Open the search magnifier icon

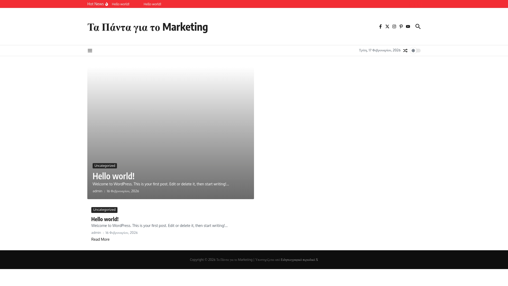click(418, 26)
